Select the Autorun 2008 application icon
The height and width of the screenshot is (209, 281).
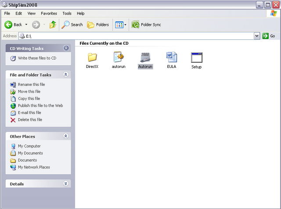coord(145,57)
